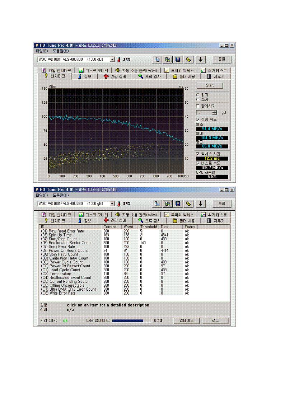Click copy text icon in bottom window toolbar

point(157,204)
